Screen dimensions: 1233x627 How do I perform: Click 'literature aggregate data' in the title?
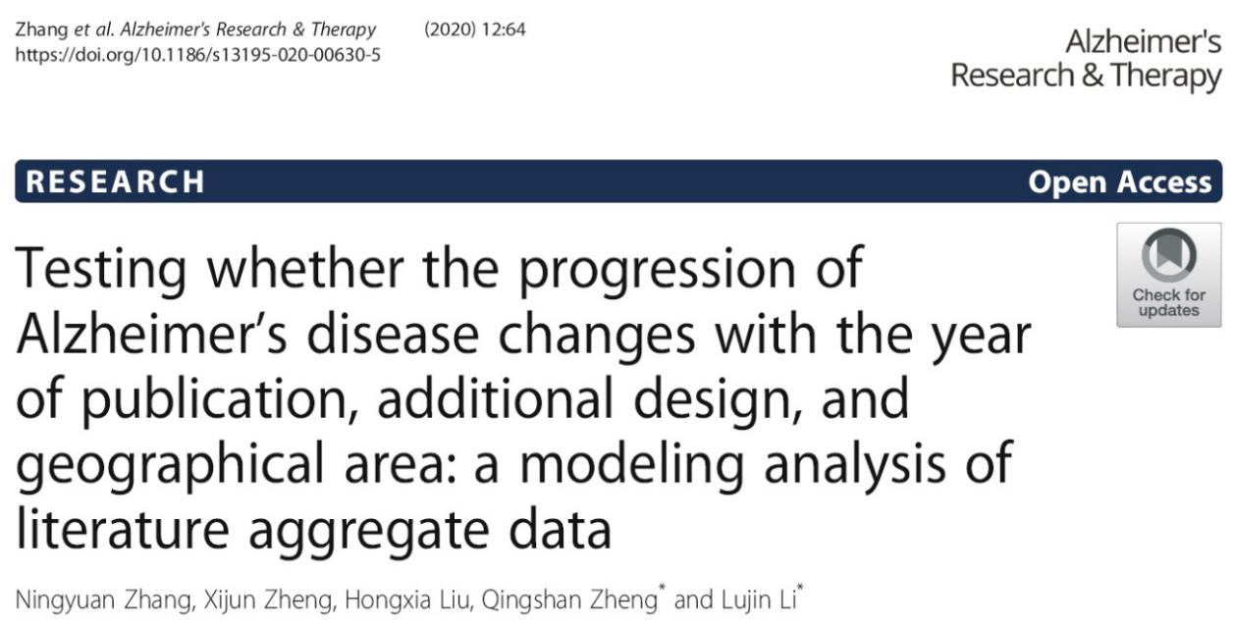click(313, 528)
